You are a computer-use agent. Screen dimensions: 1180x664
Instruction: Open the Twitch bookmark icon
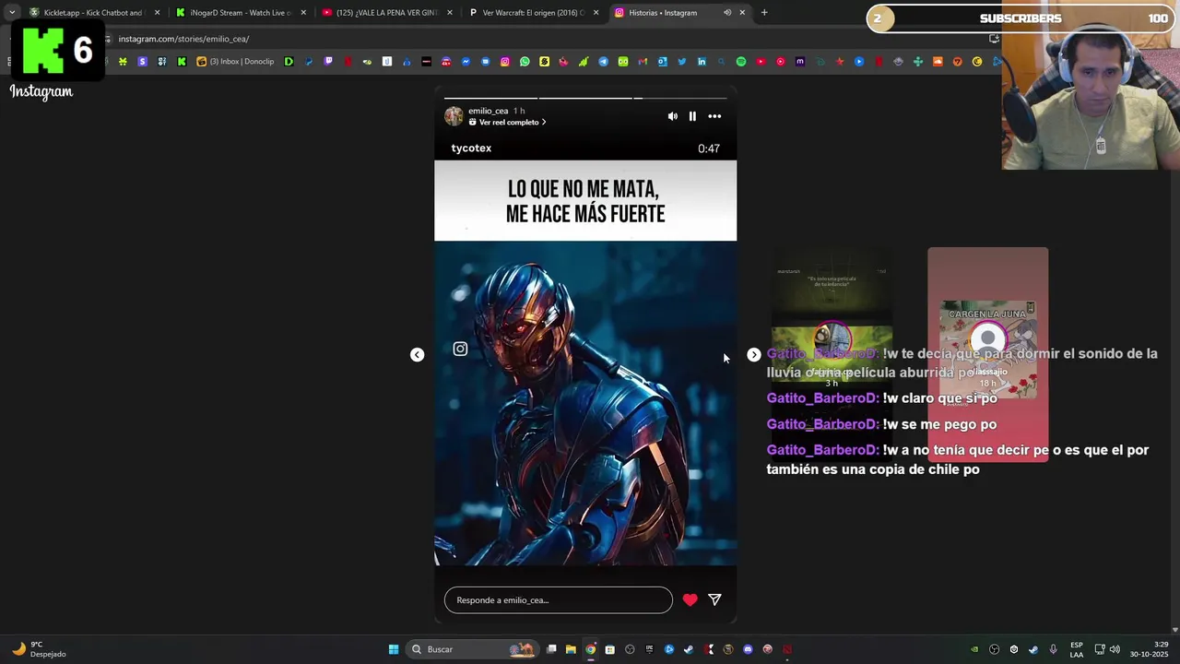pos(328,62)
